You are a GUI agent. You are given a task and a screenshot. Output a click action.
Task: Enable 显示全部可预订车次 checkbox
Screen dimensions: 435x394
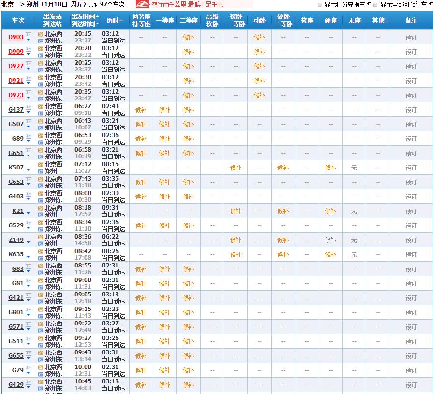[x=375, y=5]
